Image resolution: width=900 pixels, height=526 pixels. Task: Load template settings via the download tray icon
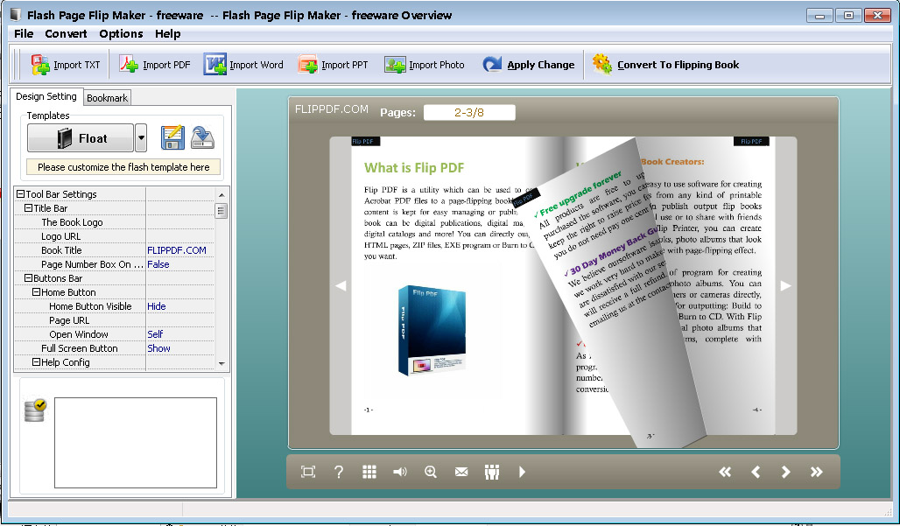(x=202, y=137)
